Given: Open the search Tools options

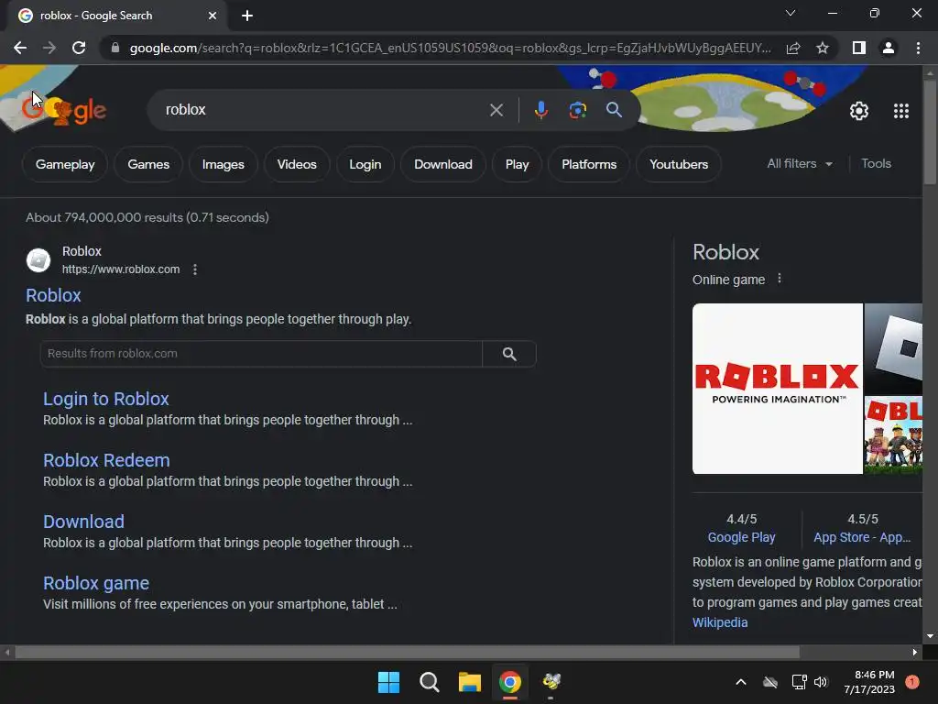Looking at the screenshot, I should coord(876,163).
